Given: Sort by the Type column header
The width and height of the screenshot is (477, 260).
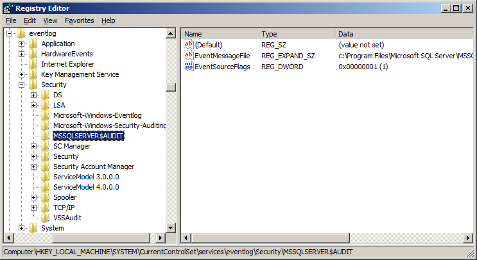Looking at the screenshot, I should point(296,34).
